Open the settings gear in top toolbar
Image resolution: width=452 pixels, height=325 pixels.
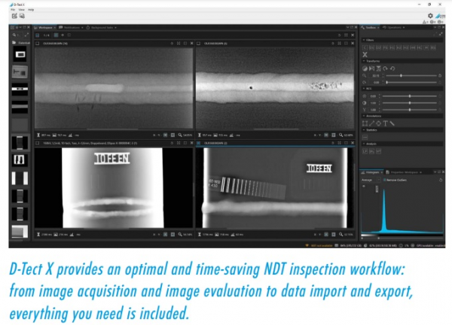click(430, 16)
